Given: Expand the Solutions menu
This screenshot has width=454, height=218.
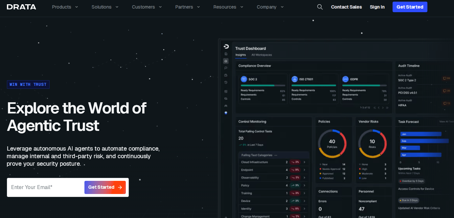Looking at the screenshot, I should pyautogui.click(x=105, y=7).
